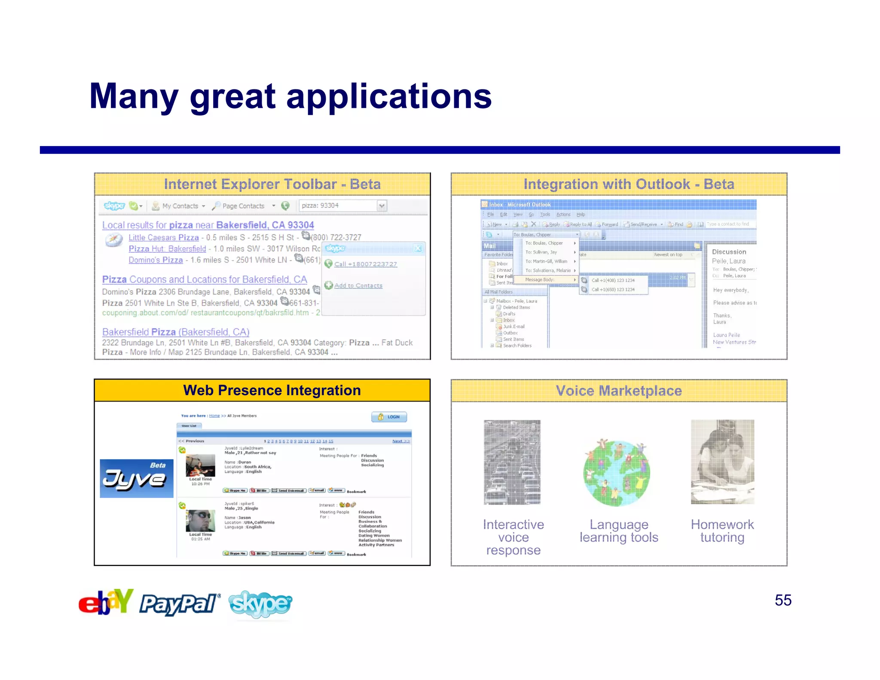The height and width of the screenshot is (680, 880).
Task: Open the pizza: 93304 search dropdown arrow
Action: click(382, 206)
